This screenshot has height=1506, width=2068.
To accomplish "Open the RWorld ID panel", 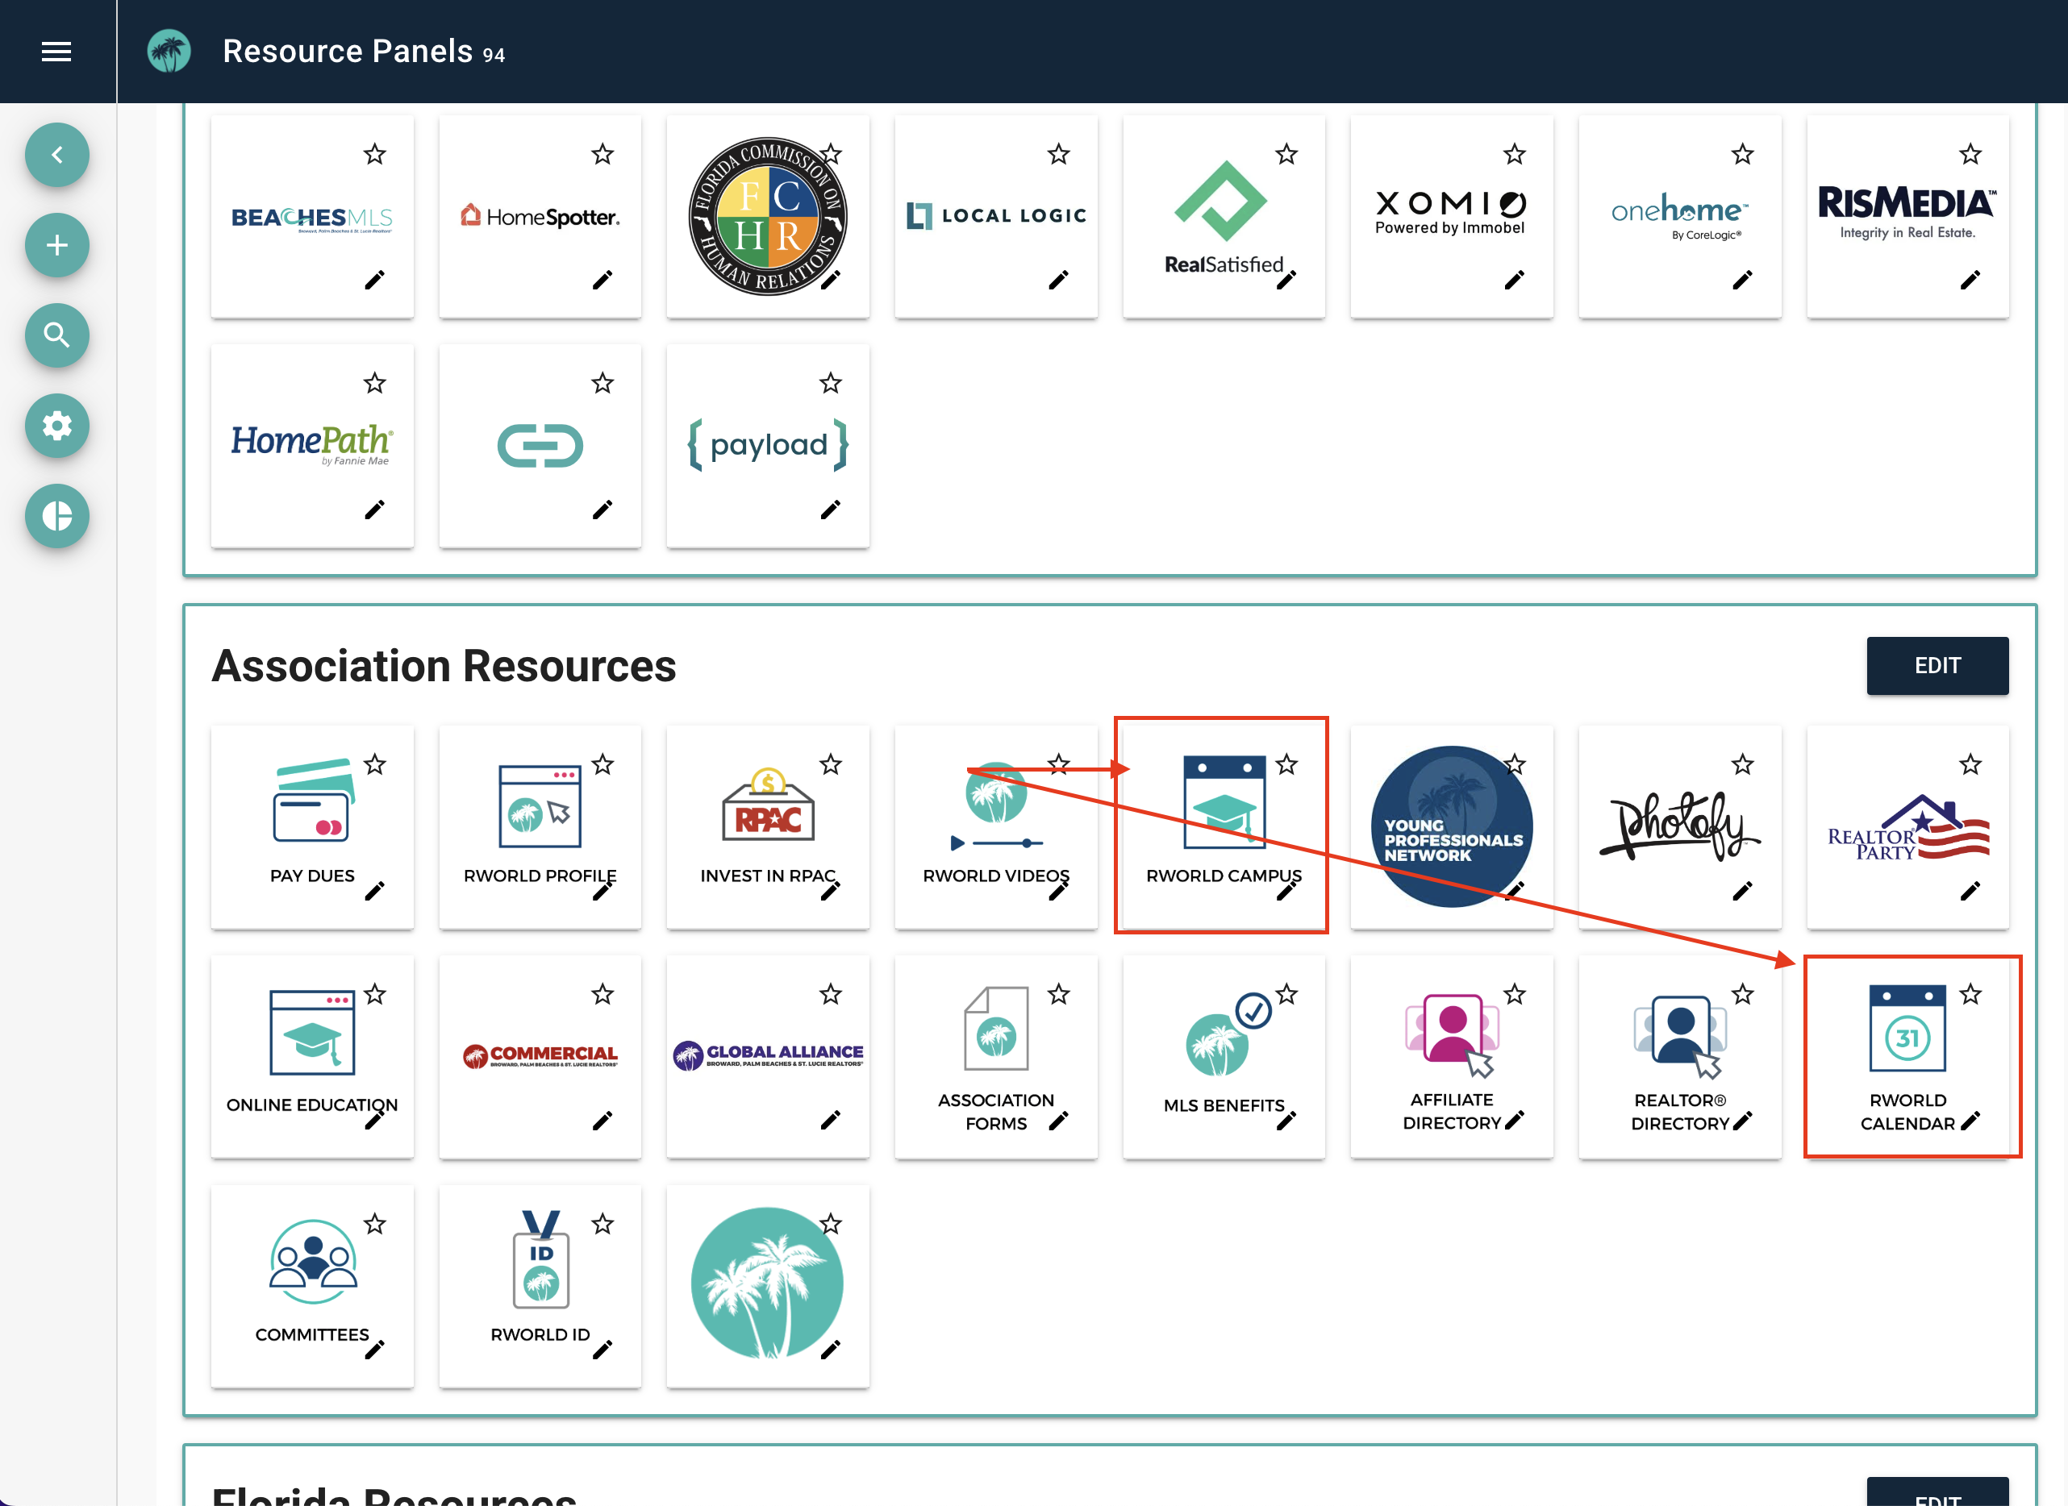I will [540, 1285].
